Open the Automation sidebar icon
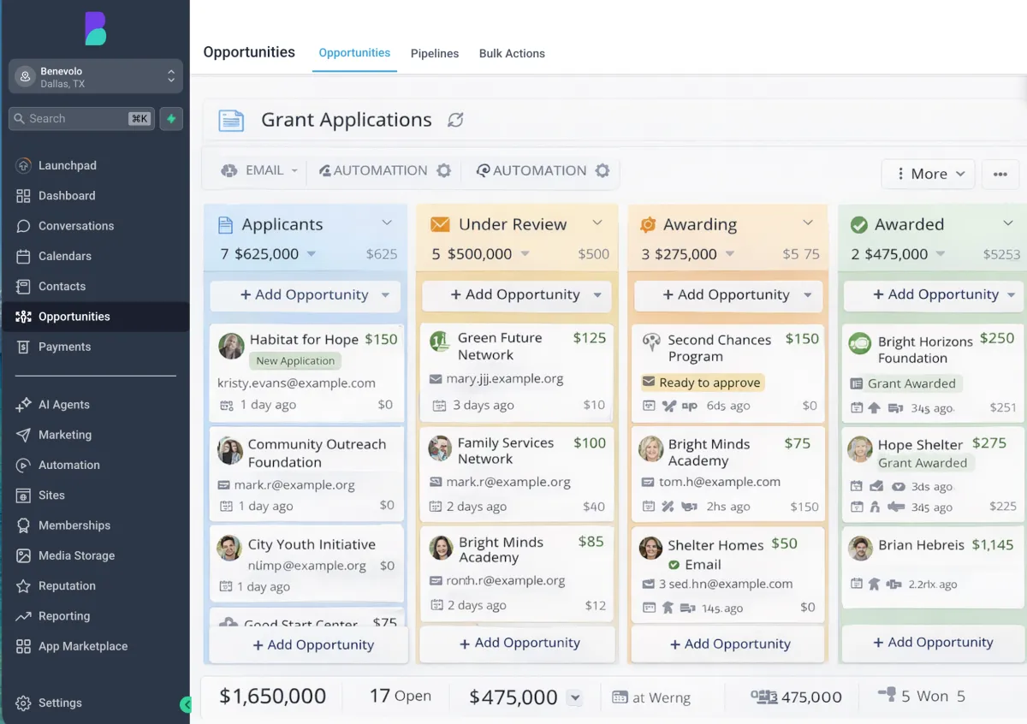This screenshot has height=724, width=1027. coord(24,465)
